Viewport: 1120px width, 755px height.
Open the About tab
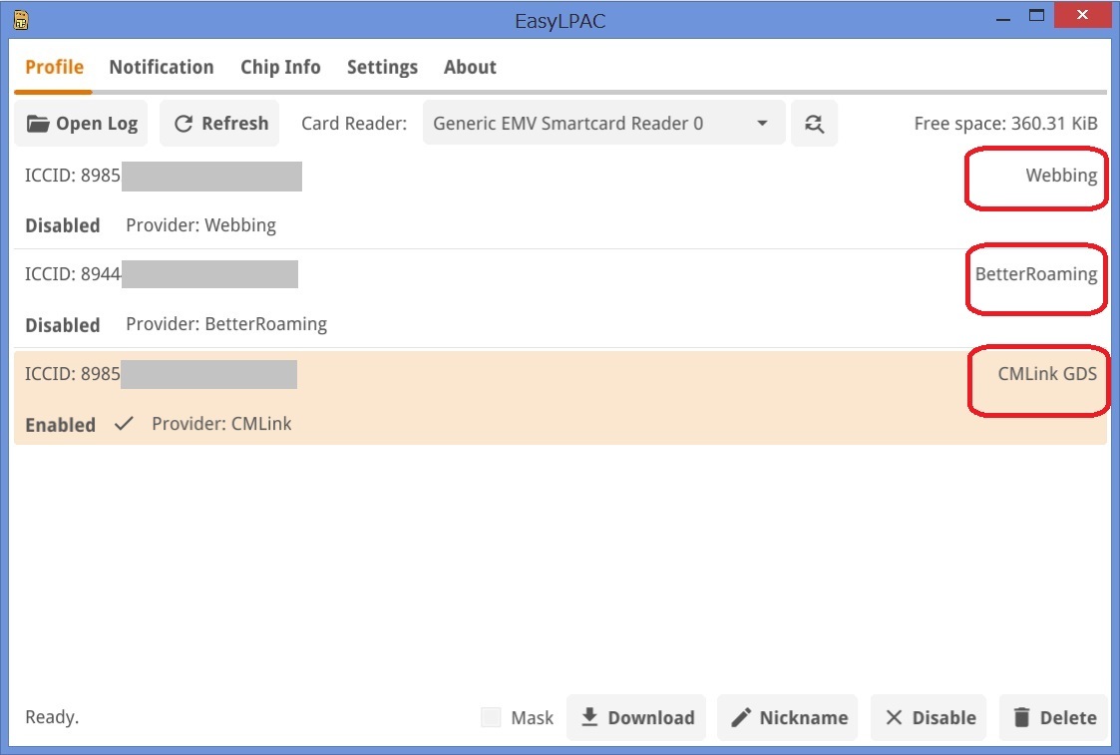tap(470, 68)
